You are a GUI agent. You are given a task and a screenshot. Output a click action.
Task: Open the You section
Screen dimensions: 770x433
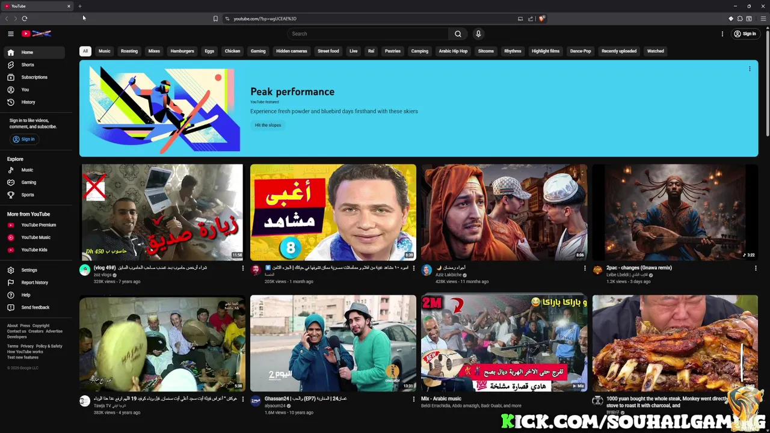point(34,90)
